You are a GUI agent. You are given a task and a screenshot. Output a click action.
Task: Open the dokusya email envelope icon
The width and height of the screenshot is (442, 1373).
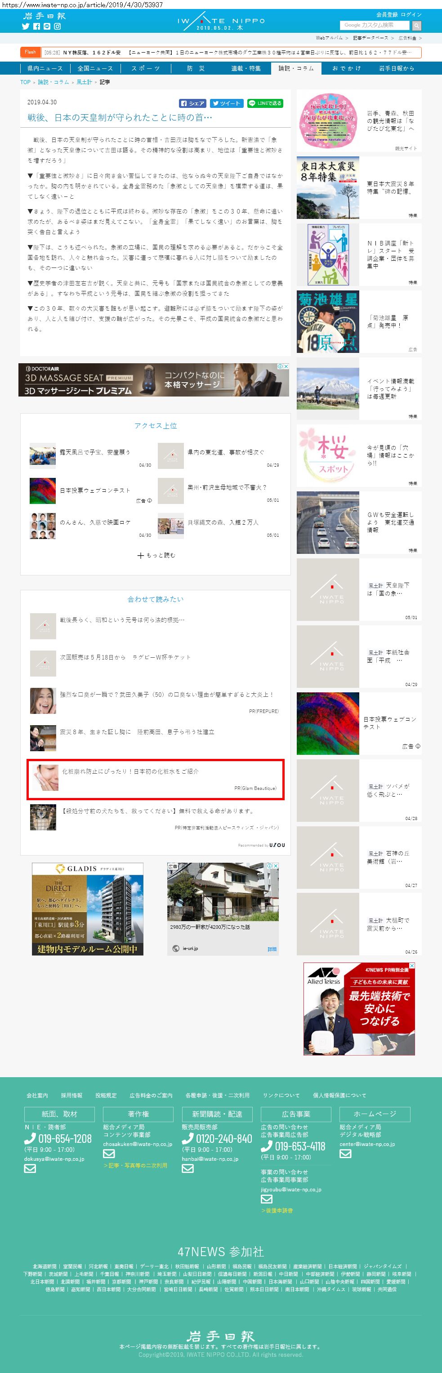point(30,1168)
